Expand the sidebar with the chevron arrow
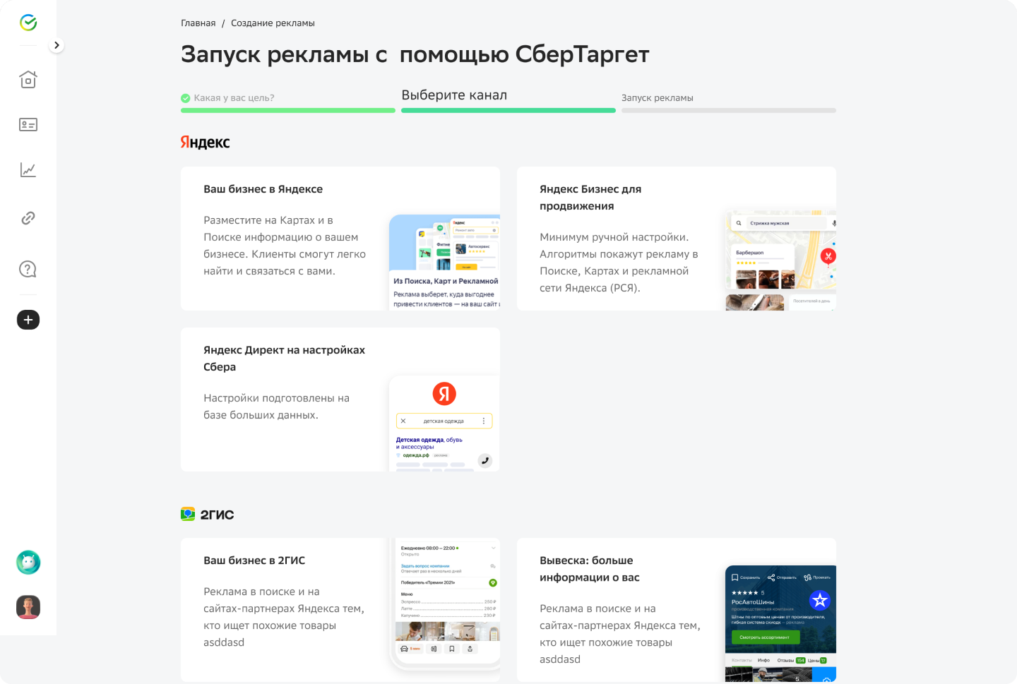The height and width of the screenshot is (684, 1017). point(56,45)
